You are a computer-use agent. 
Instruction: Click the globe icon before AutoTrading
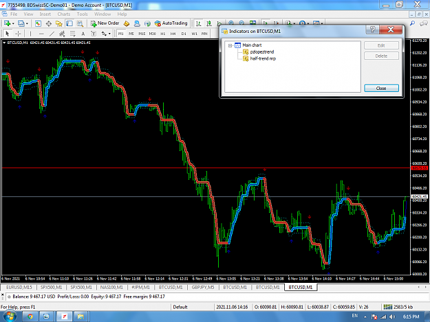tap(147, 23)
